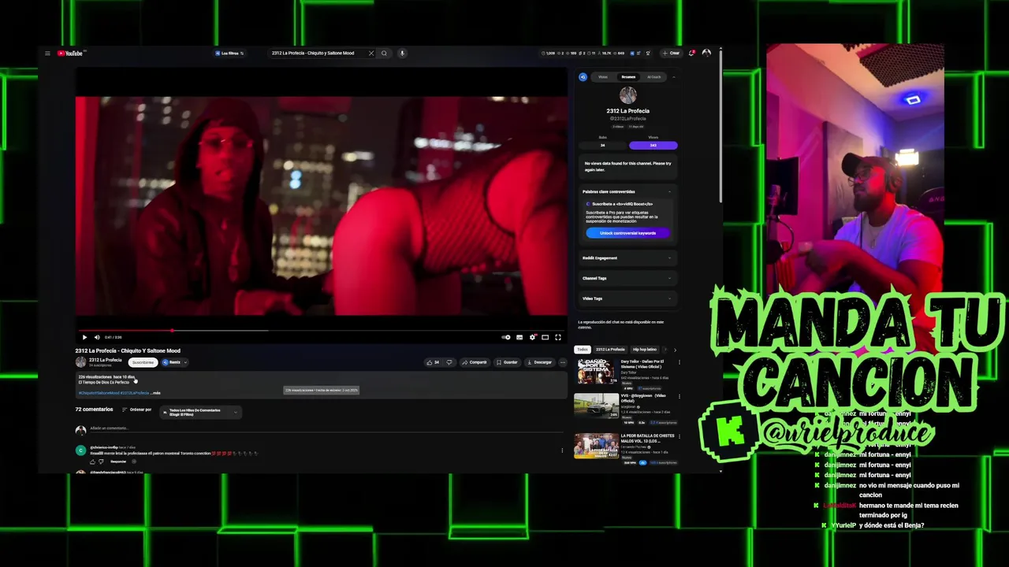Mute the video volume
This screenshot has height=567, width=1009.
(x=97, y=337)
